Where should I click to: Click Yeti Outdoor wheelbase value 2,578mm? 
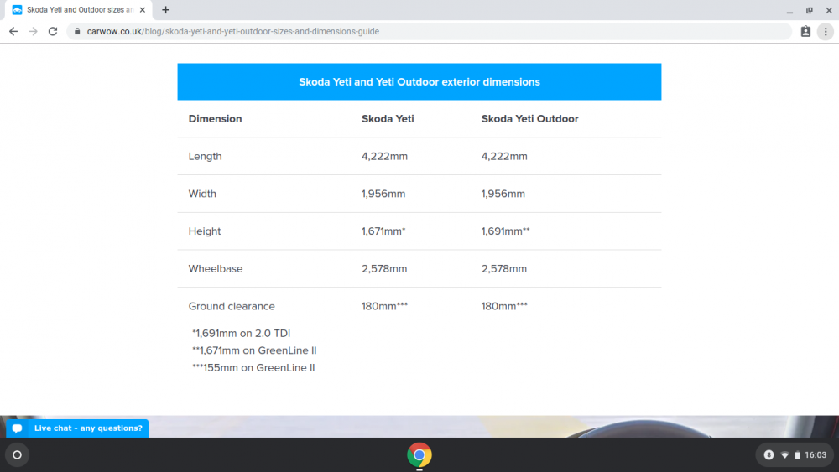click(x=504, y=268)
